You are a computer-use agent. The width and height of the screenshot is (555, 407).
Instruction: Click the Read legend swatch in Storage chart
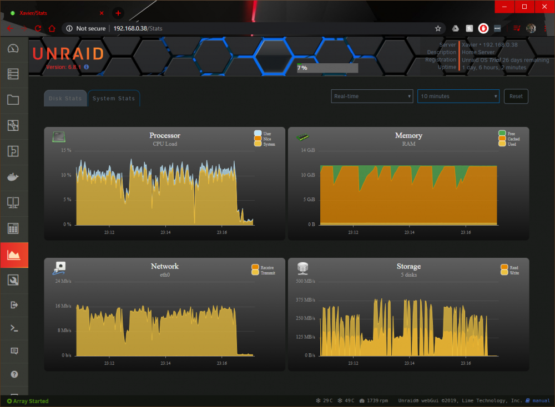(x=504, y=267)
